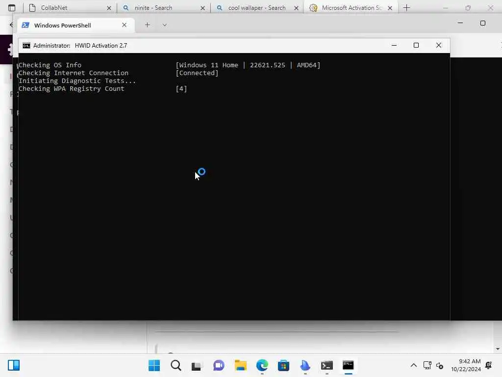Maximize the Windows Terminal window
The width and height of the screenshot is (502, 377).
(x=483, y=23)
